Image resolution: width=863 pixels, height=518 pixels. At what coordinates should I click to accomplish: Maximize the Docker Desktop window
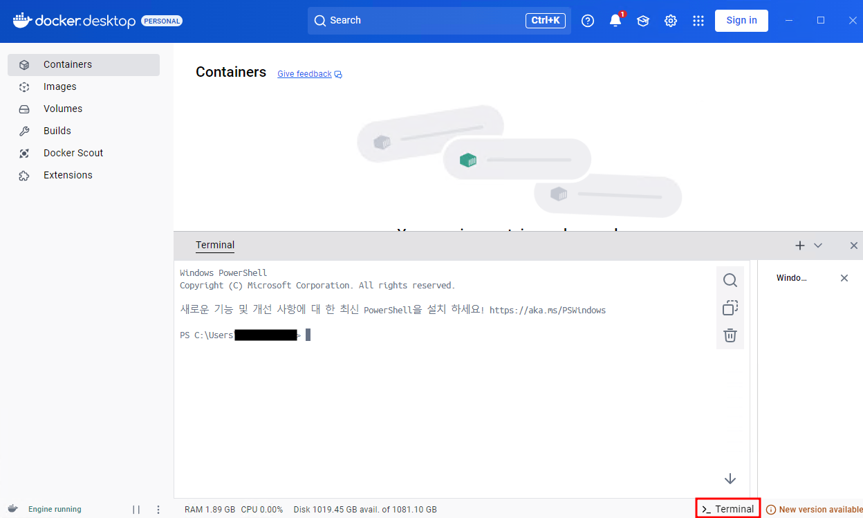coord(821,20)
